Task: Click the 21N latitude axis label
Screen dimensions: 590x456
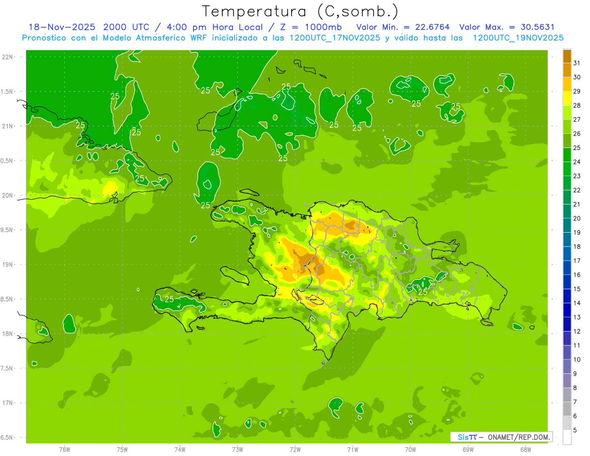Action: pyautogui.click(x=8, y=126)
